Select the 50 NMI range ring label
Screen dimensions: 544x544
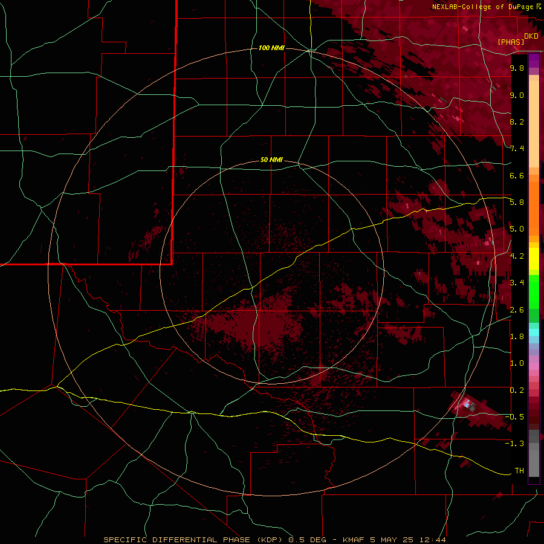click(271, 160)
